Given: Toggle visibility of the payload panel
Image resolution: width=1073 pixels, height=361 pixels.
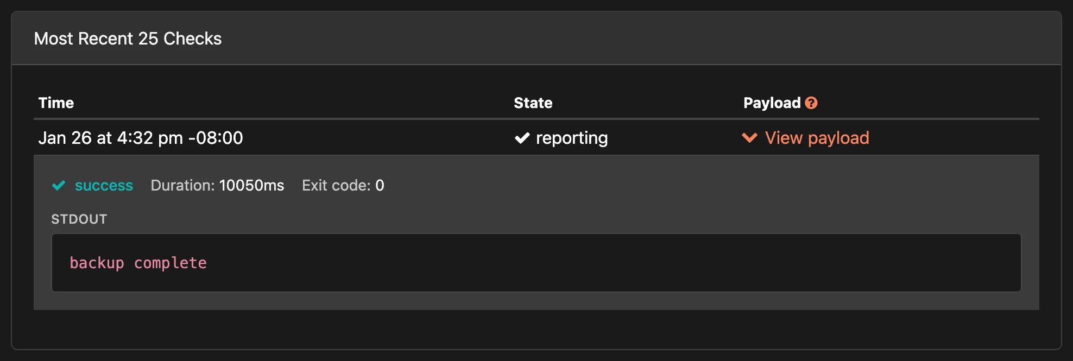Looking at the screenshot, I should tap(805, 138).
